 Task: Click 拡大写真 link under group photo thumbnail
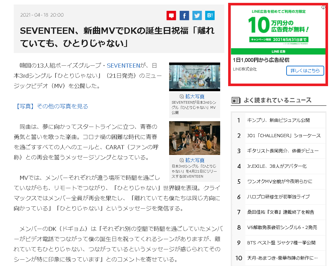click(x=195, y=160)
